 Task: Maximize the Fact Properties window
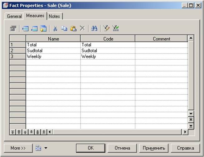point(191,6)
